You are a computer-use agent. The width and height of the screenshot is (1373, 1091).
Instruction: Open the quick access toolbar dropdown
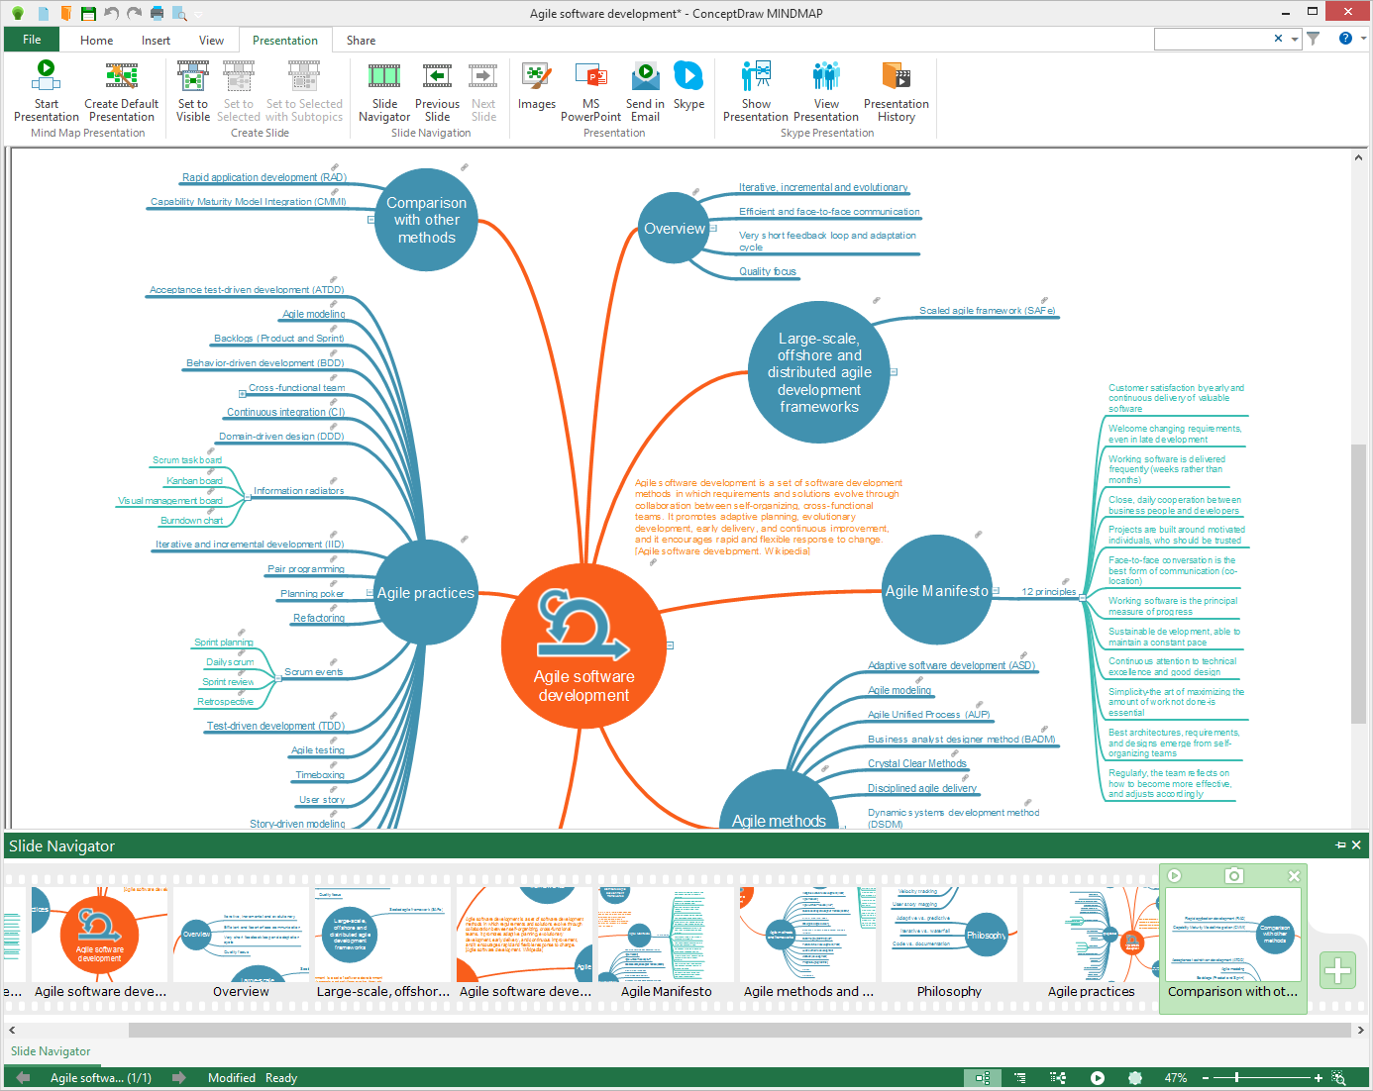[198, 14]
